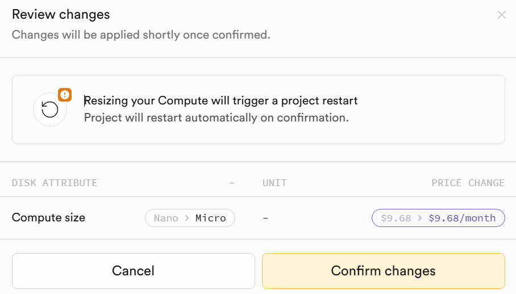Click the project restart warning heading
The image size is (516, 294).
(221, 101)
